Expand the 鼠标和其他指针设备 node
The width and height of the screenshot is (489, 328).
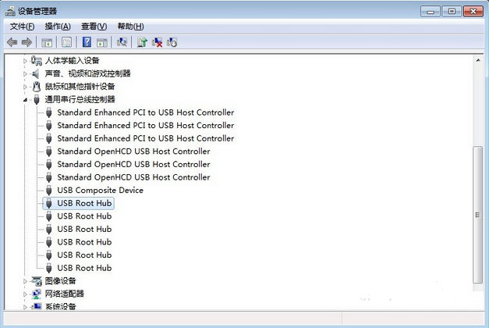pos(25,87)
